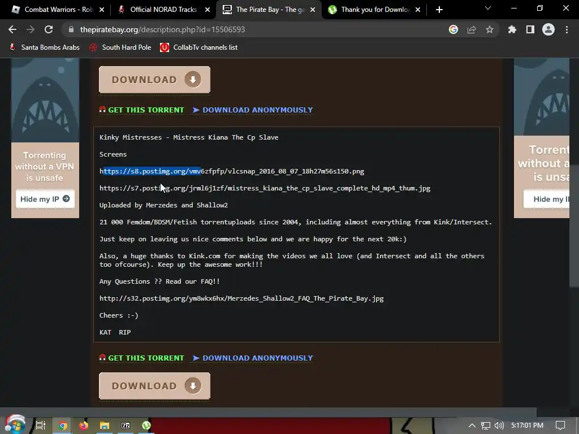The height and width of the screenshot is (434, 579).
Task: Click the "Screens" heading text
Action: [113, 154]
